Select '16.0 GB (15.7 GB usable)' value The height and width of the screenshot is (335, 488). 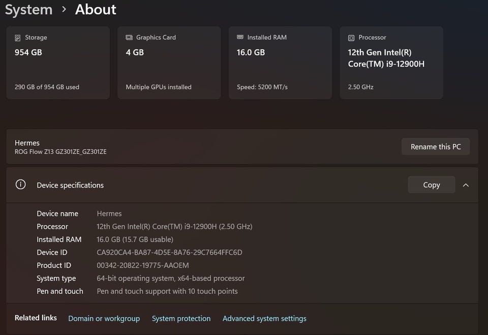point(135,239)
